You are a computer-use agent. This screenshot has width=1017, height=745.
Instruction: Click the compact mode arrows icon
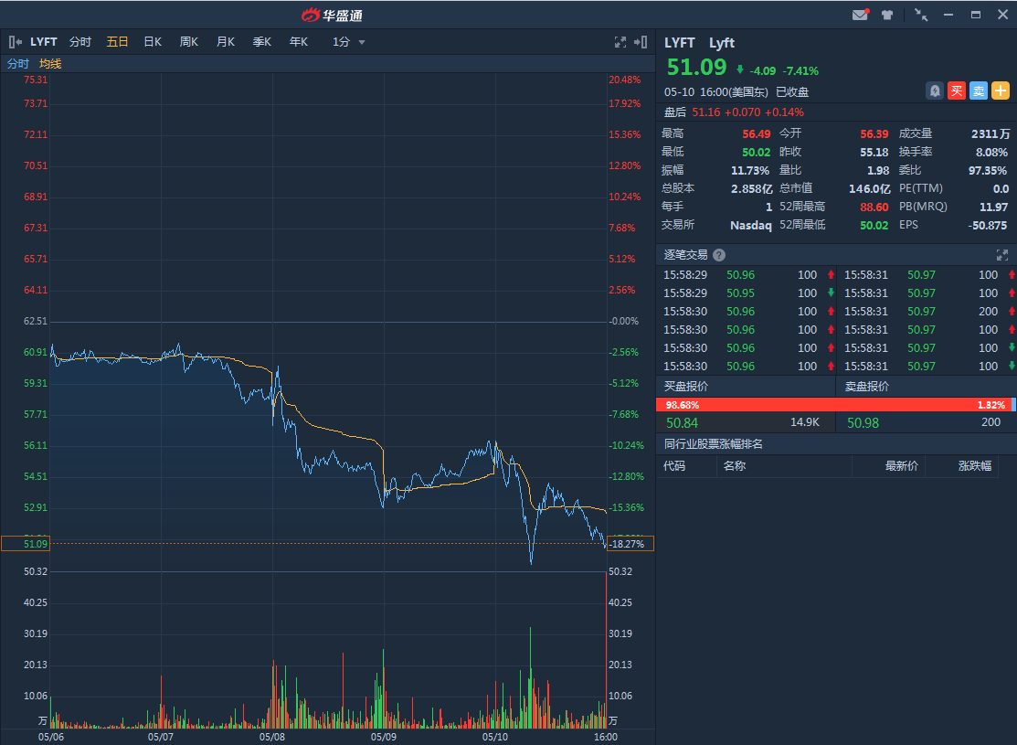[x=920, y=15]
